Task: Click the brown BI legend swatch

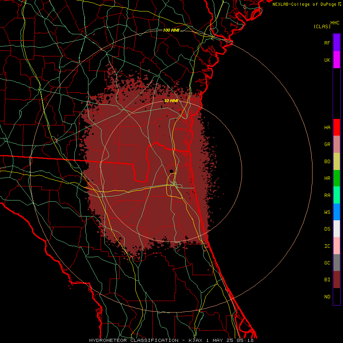Action: [x=337, y=280]
